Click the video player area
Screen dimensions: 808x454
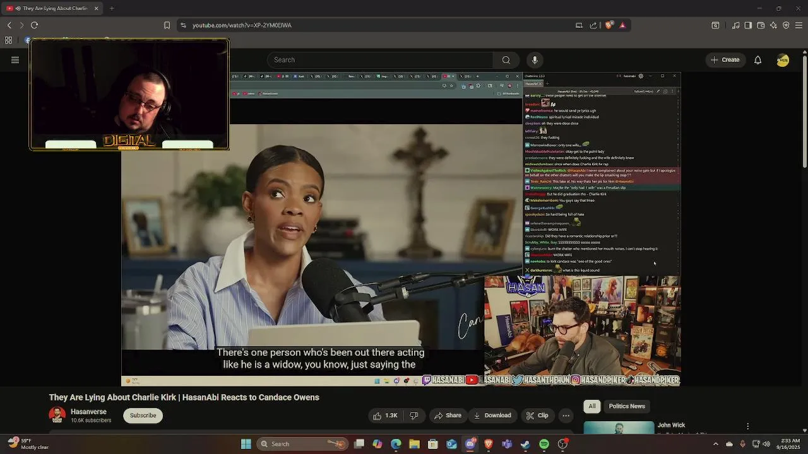click(x=401, y=229)
